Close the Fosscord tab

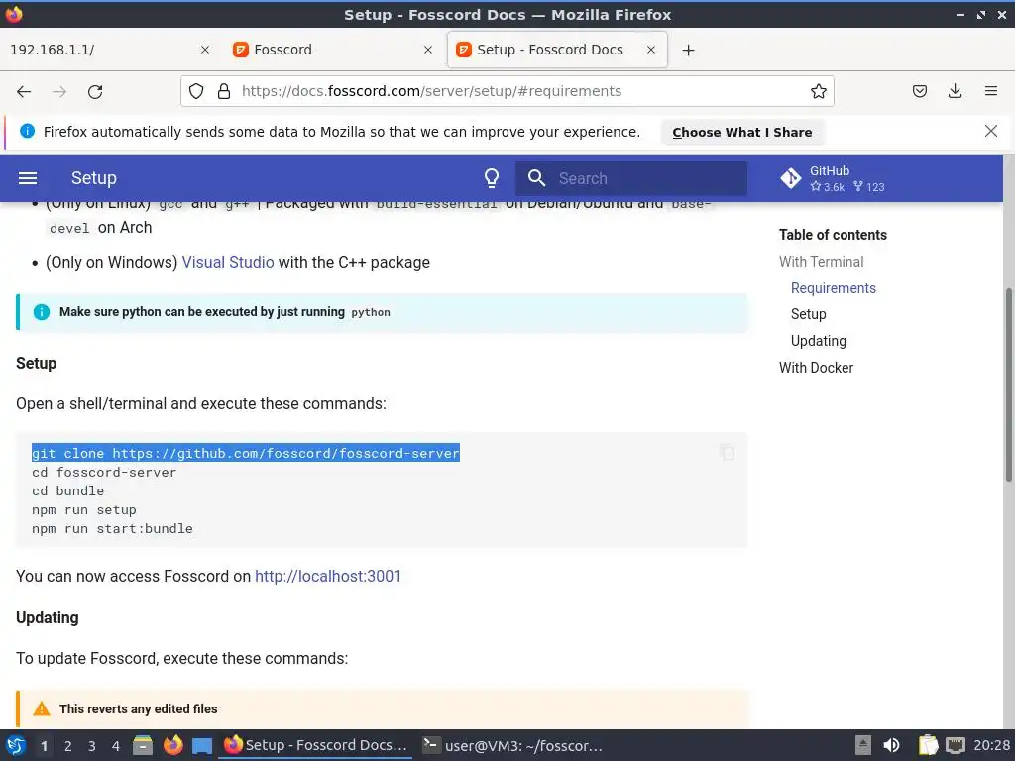pyautogui.click(x=428, y=50)
